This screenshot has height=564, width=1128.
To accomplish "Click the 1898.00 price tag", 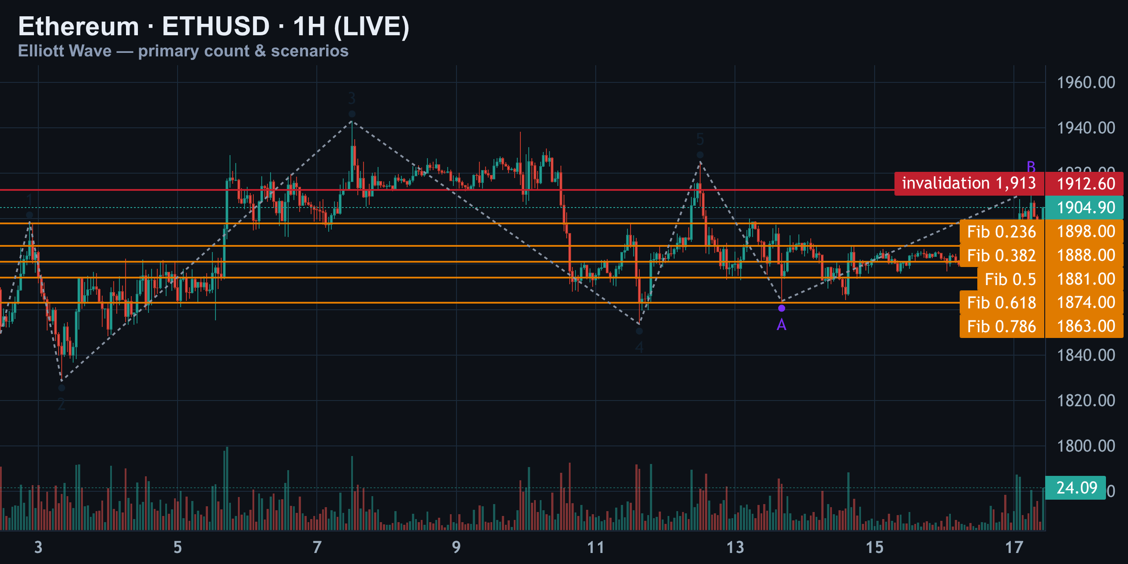I will 1084,231.
